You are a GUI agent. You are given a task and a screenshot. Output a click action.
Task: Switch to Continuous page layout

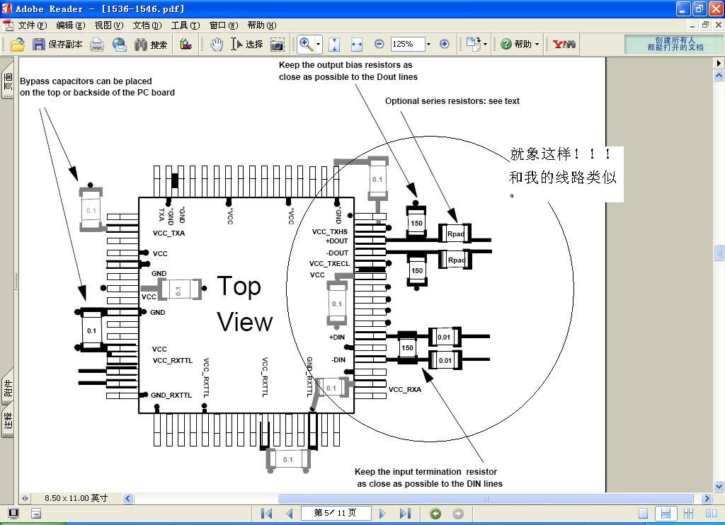[x=666, y=514]
